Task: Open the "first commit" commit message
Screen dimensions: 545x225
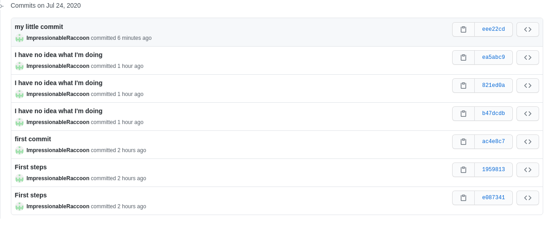Action: pyautogui.click(x=33, y=139)
